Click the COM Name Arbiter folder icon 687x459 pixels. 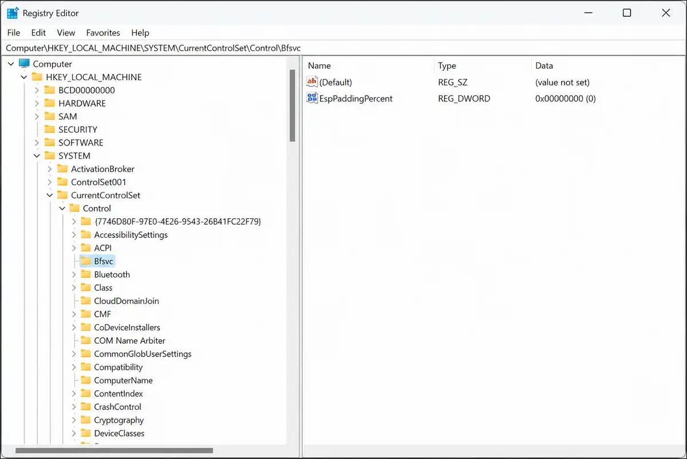[x=86, y=340]
